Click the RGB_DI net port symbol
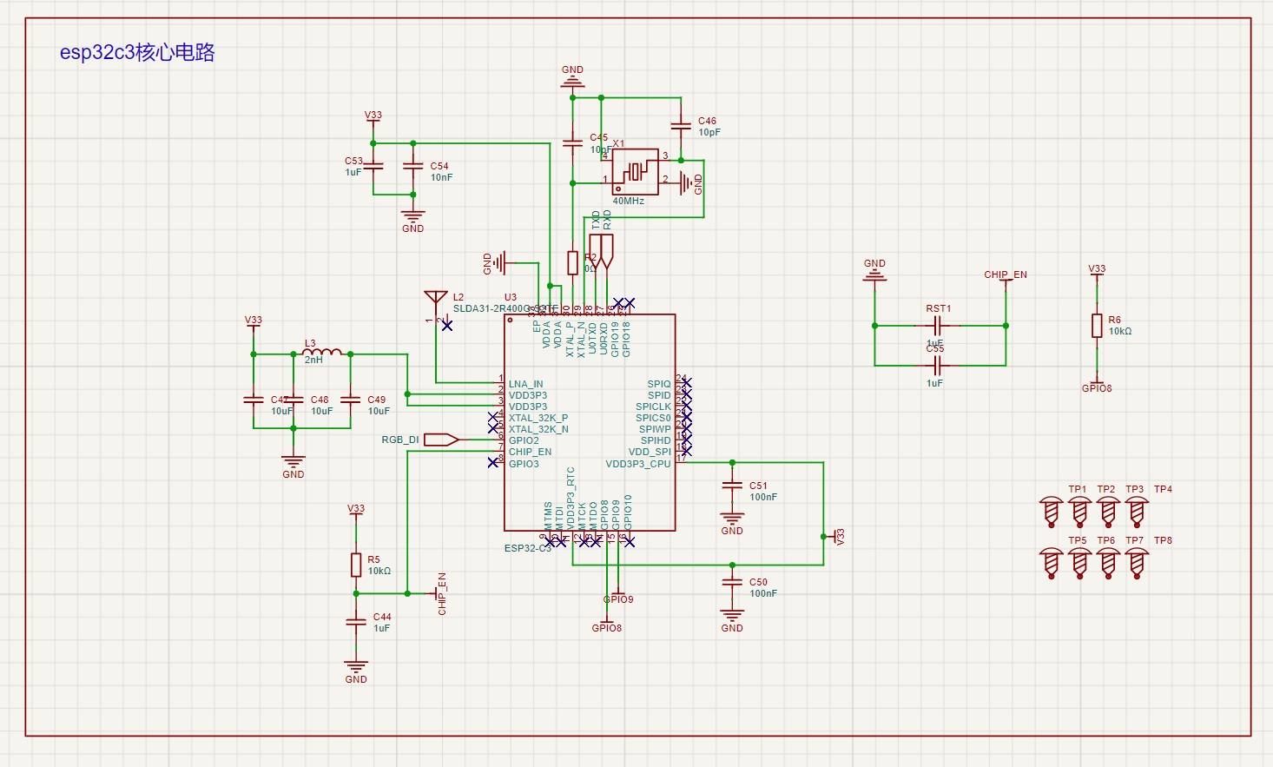This screenshot has width=1273, height=767. (x=441, y=440)
